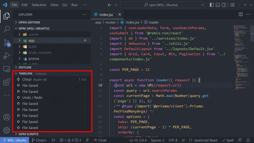Screen dimensions: 254x143
Task: Open the Explorer view in activity bar
Action: tap(6, 16)
